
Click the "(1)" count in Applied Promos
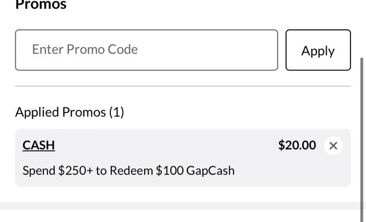pos(116,112)
